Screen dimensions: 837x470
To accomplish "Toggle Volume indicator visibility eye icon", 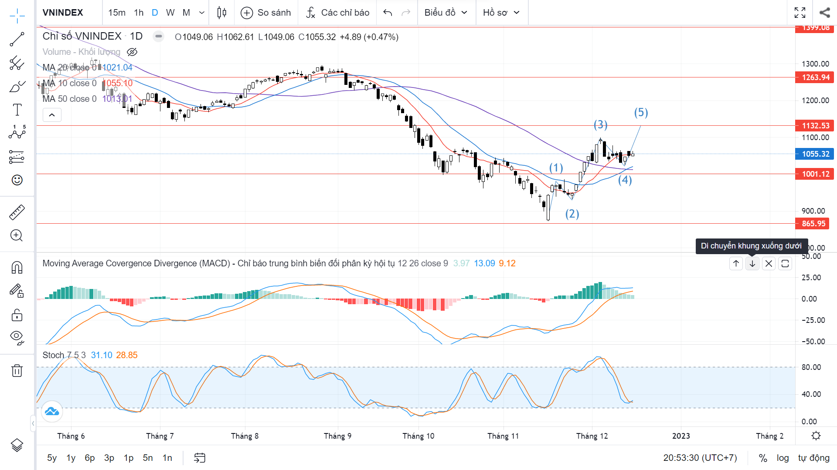I will [132, 52].
